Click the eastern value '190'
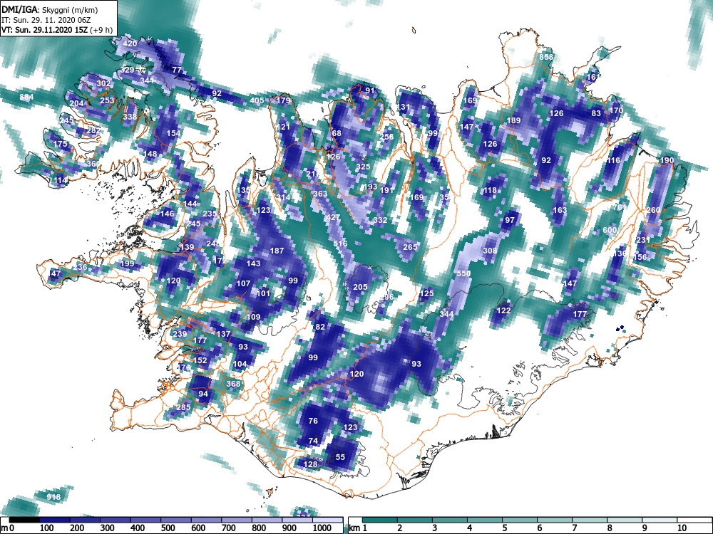The width and height of the screenshot is (713, 534). [x=667, y=160]
